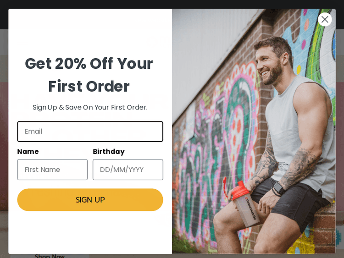Focus the Email input field

tap(90, 132)
